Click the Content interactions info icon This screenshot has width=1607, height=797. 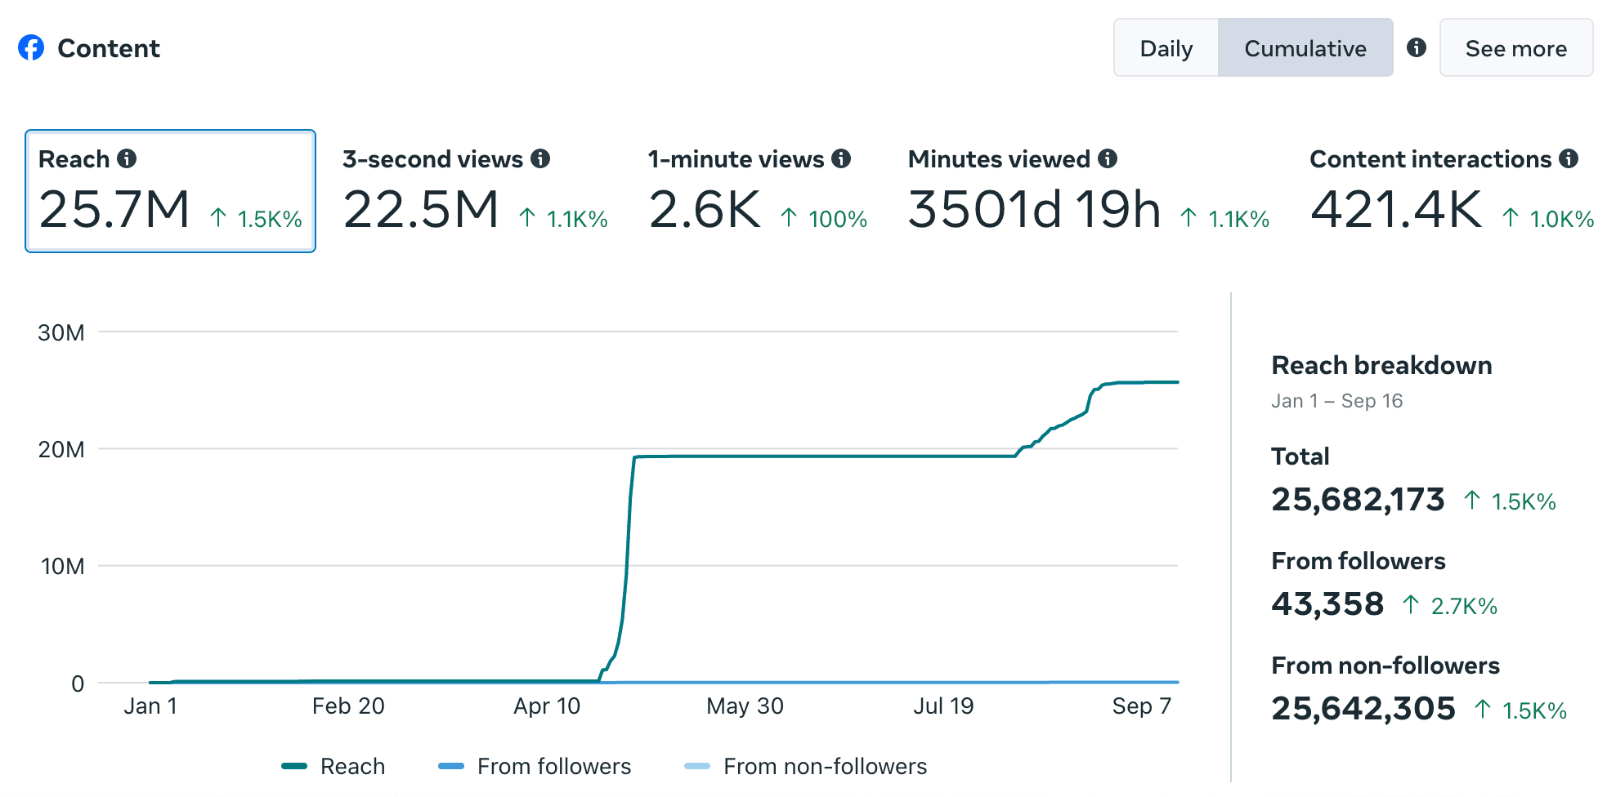tap(1569, 158)
